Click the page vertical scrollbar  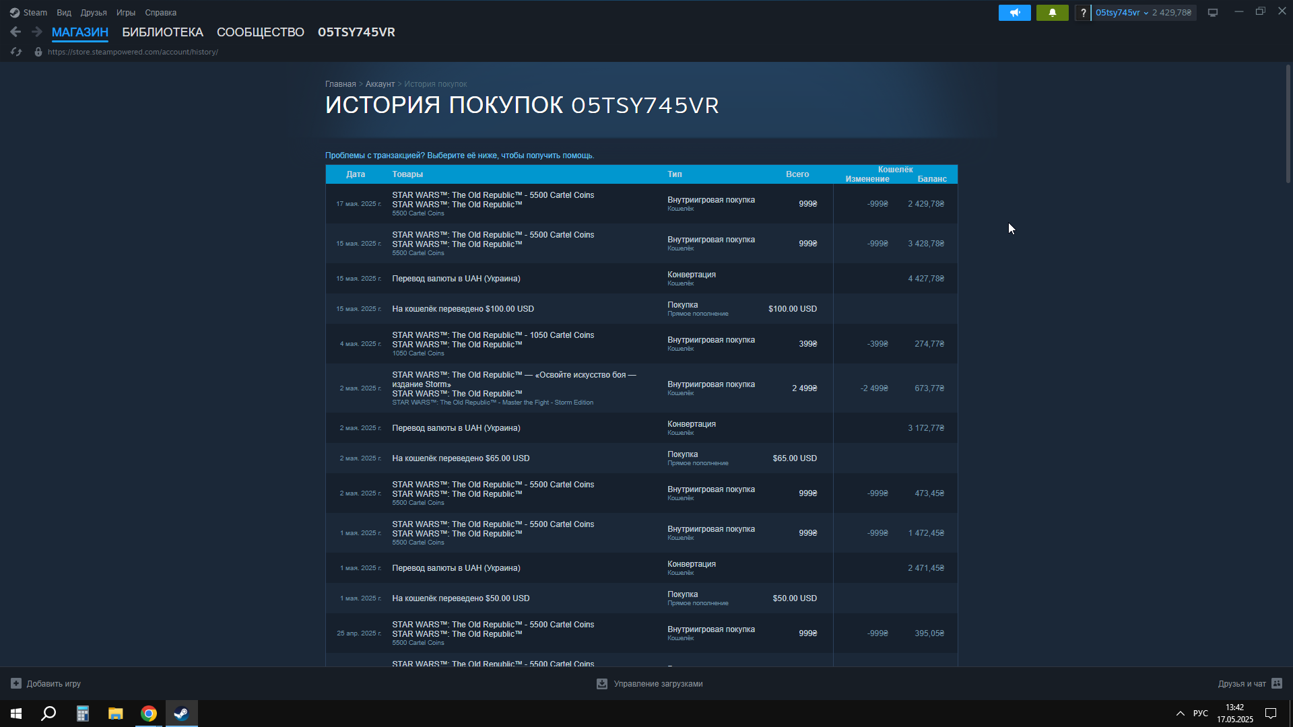click(1288, 124)
